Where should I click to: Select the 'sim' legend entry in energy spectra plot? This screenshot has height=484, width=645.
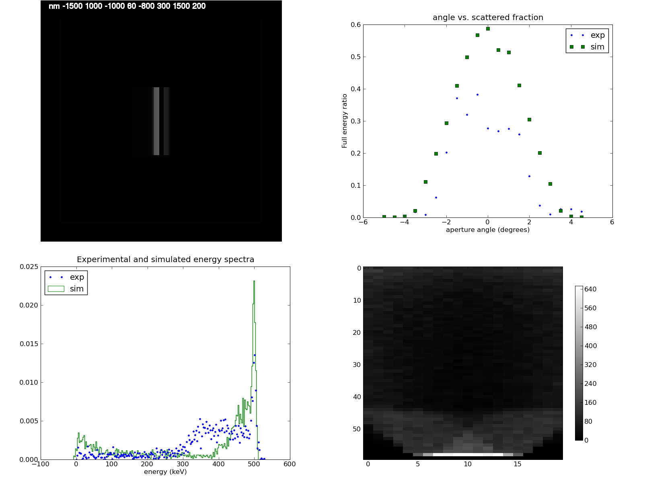pyautogui.click(x=66, y=289)
